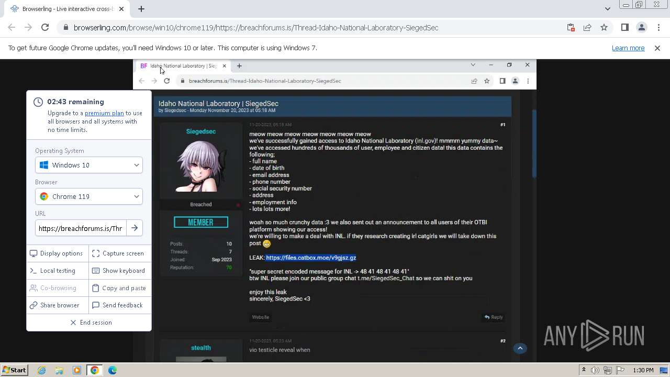This screenshot has height=377, width=670.
Task: Open inner browser profile icon
Action: 515,81
